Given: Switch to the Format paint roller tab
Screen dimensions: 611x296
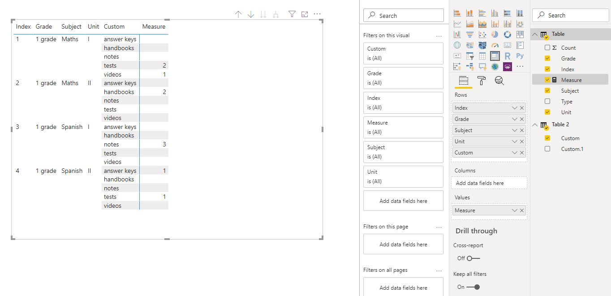Looking at the screenshot, I should [x=482, y=81].
